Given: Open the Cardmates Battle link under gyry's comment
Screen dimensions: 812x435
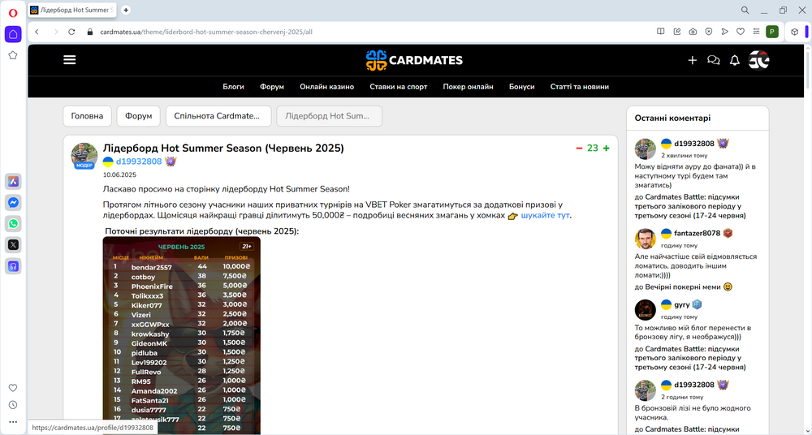Looking at the screenshot, I should (x=691, y=358).
